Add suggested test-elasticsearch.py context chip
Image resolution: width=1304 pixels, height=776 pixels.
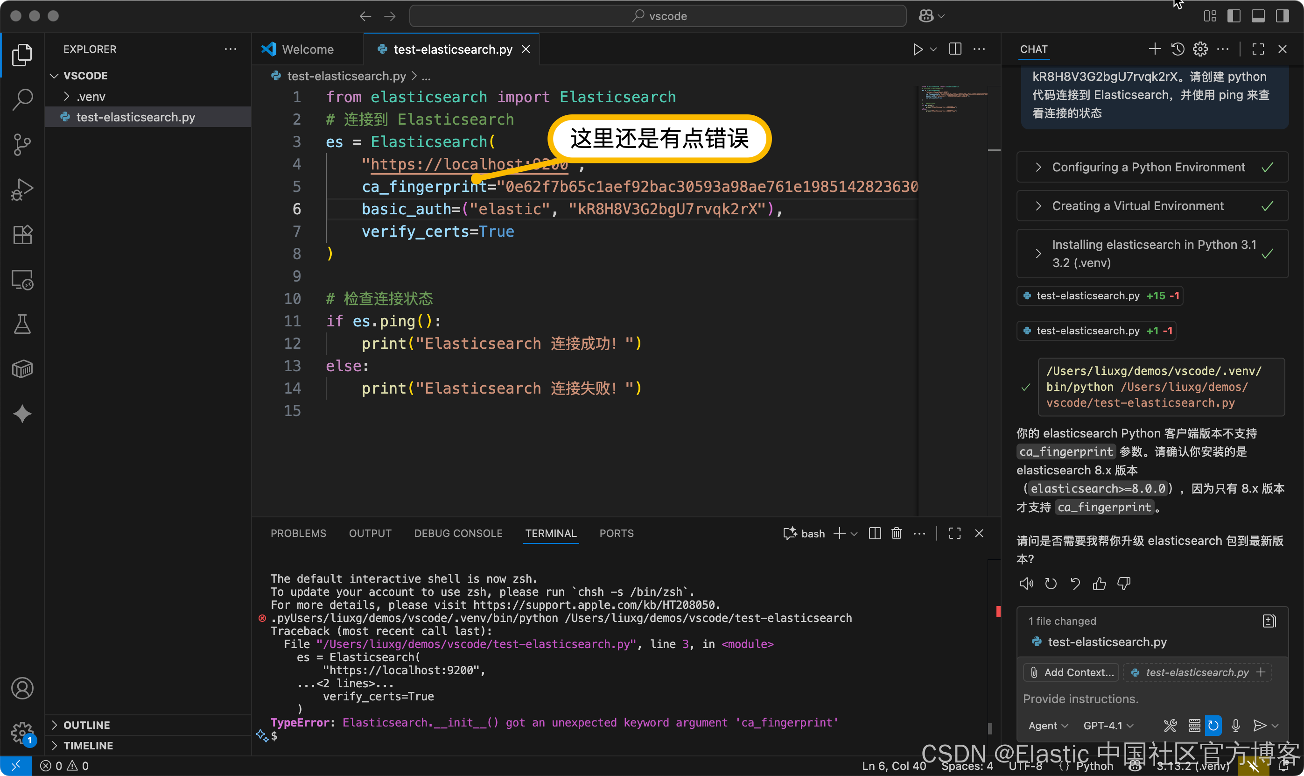pos(1198,672)
